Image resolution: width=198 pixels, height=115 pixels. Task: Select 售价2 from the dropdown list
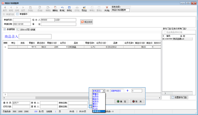tap(99, 106)
